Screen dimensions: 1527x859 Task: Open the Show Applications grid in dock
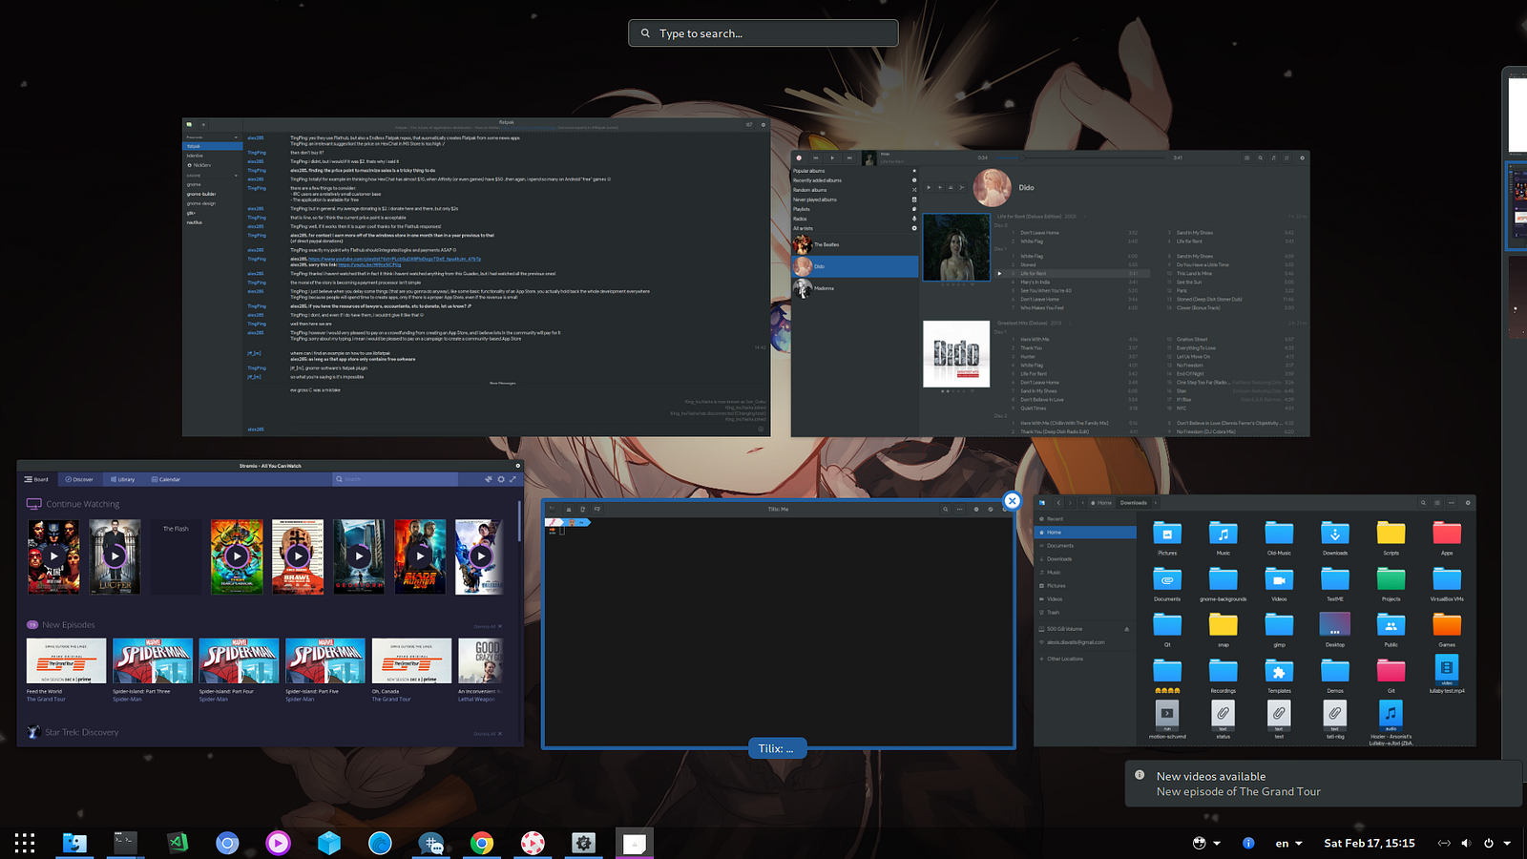tap(25, 843)
